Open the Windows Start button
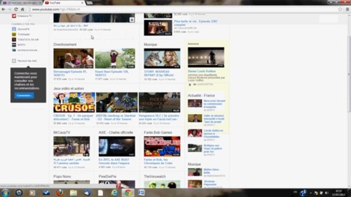 click(5, 193)
